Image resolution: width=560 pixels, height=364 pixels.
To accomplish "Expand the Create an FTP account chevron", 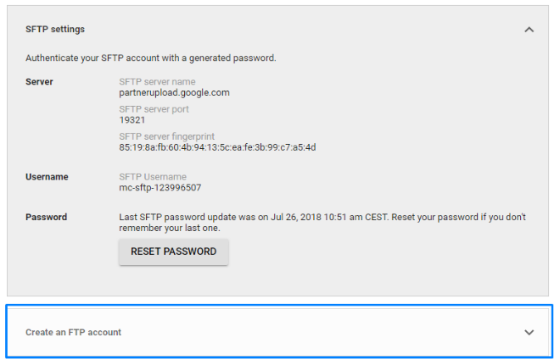I will pos(529,333).
